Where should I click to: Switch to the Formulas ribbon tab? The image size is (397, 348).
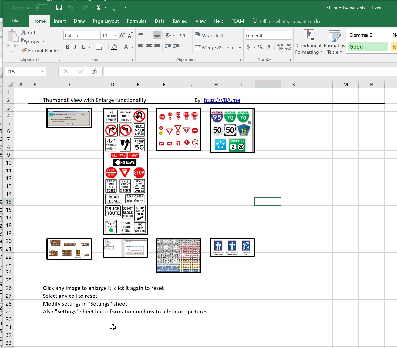coord(137,21)
